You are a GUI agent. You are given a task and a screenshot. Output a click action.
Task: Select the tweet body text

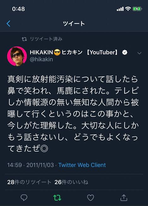pos(73,114)
